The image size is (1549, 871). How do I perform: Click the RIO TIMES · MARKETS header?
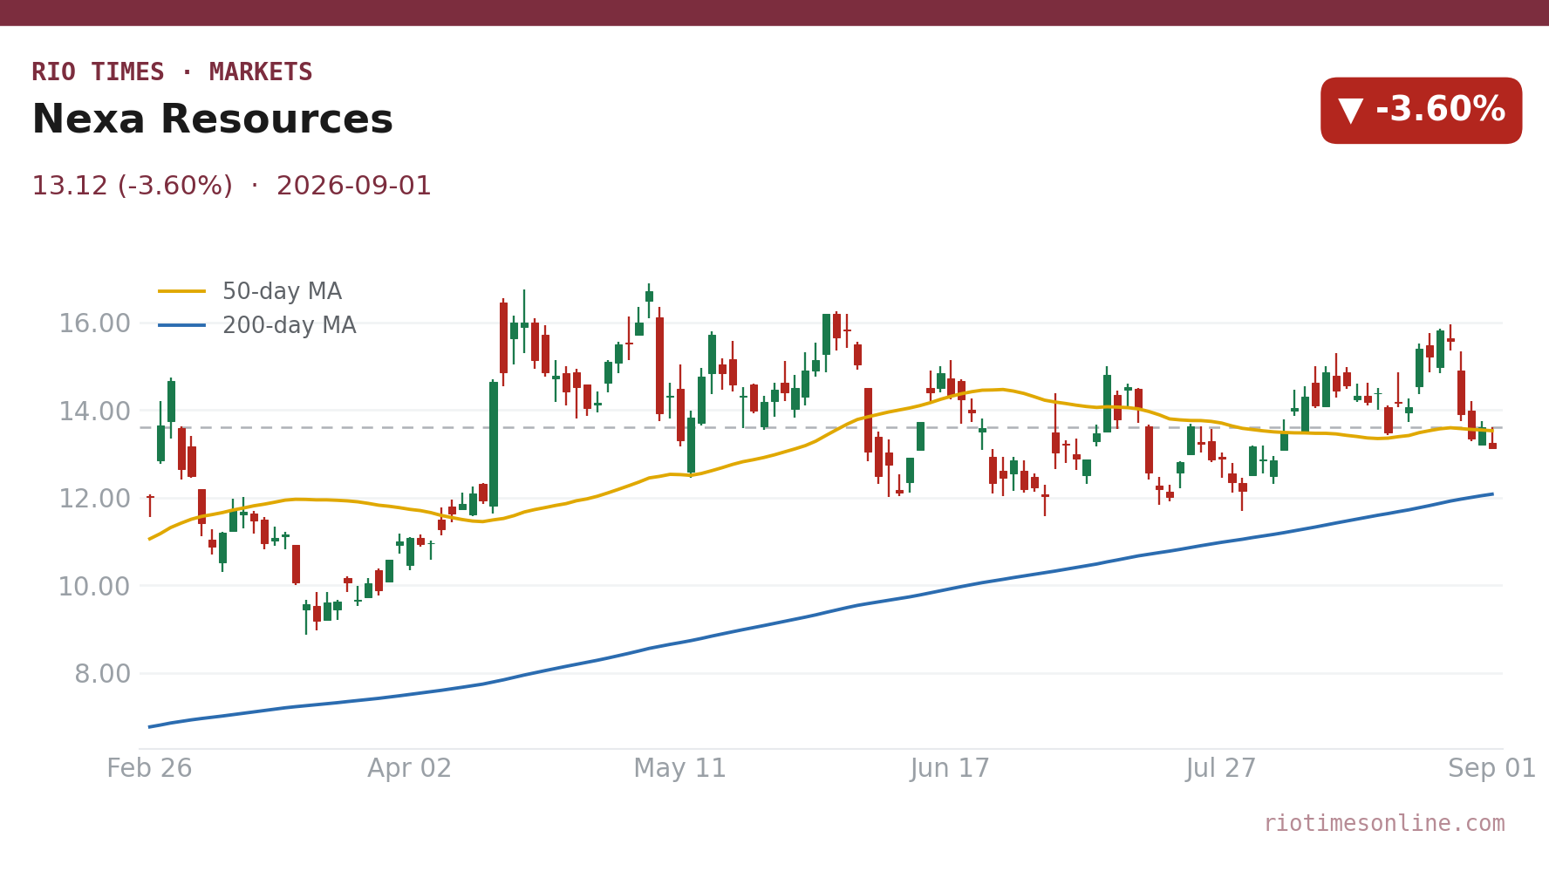172,72
